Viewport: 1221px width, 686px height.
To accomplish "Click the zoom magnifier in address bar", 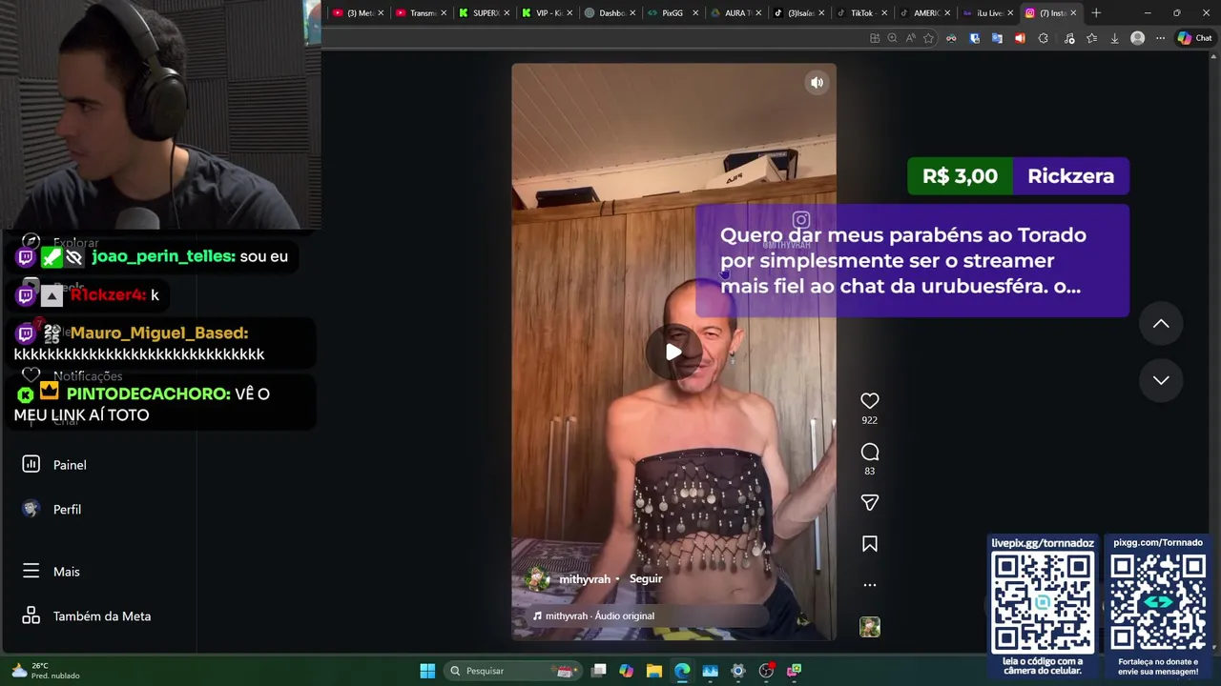I will coord(892,38).
